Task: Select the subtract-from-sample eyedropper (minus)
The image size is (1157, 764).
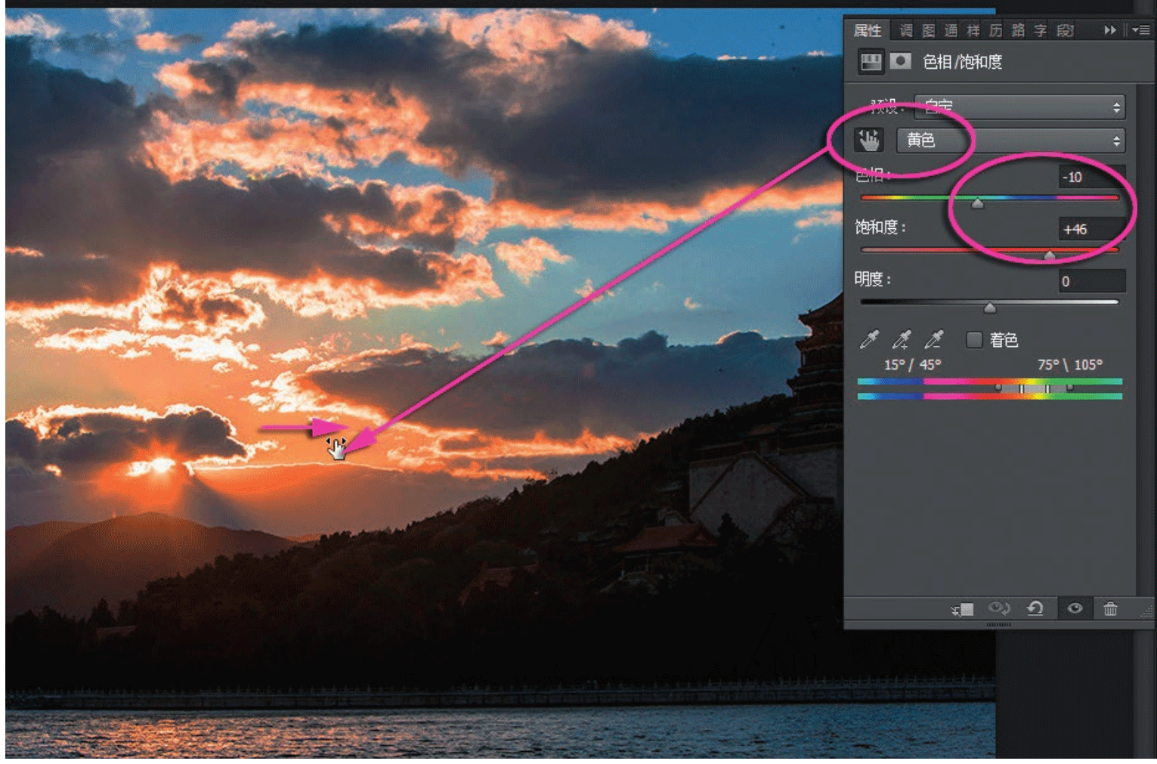Action: [934, 339]
